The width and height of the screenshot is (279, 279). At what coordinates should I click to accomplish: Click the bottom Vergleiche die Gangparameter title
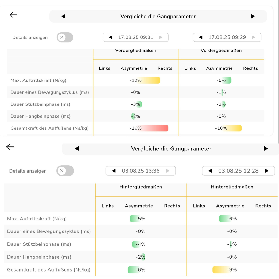171,149
